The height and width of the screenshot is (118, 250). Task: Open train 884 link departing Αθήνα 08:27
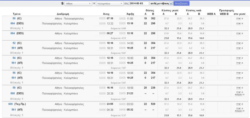click(12, 33)
